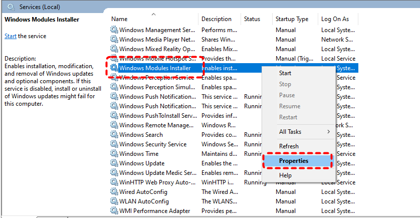The height and width of the screenshot is (218, 420).
Task: Select Refresh in the context menu
Action: click(289, 146)
